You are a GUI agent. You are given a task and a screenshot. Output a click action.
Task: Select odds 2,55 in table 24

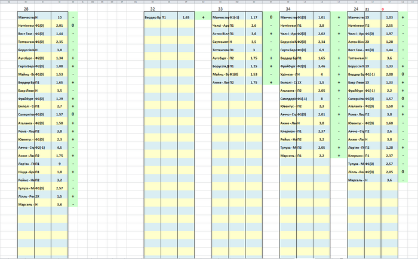coord(389,26)
